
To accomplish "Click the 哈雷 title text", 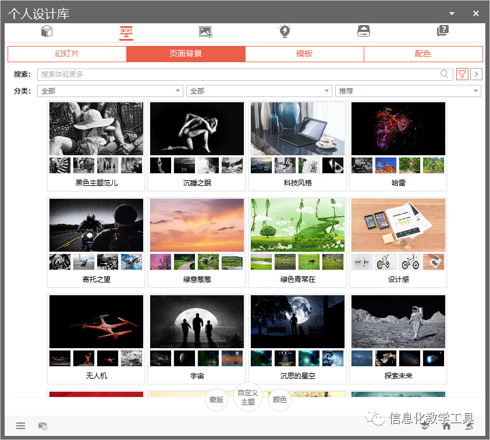I will [x=398, y=183].
